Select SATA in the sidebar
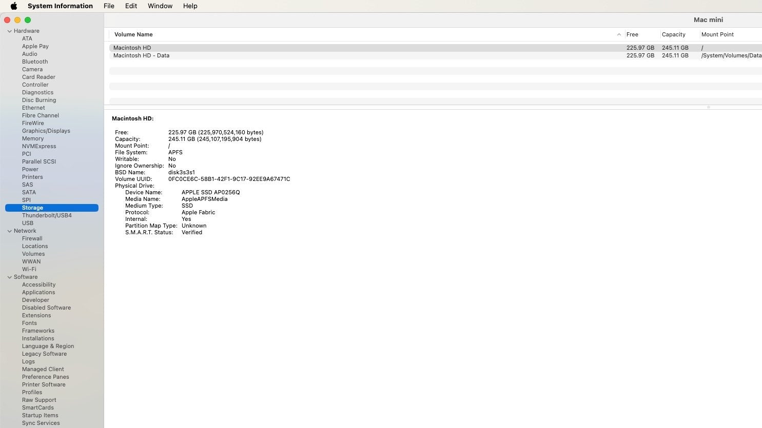Screen dimensions: 762x428 (x=29, y=192)
